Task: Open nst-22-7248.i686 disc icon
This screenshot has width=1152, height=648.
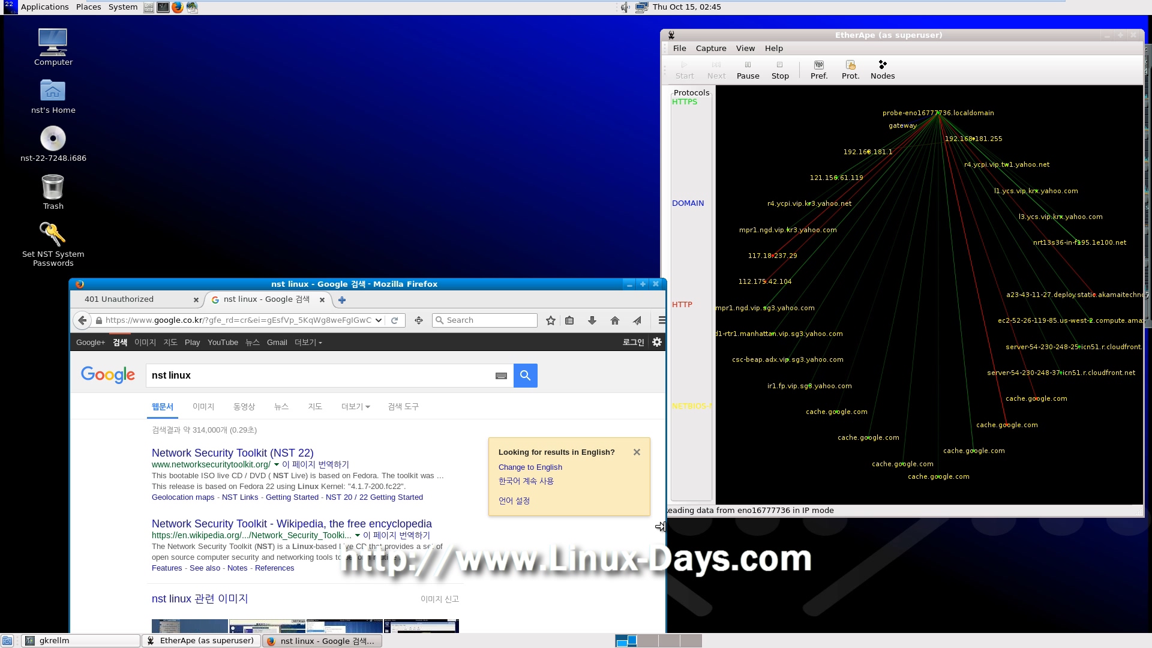Action: 53,144
